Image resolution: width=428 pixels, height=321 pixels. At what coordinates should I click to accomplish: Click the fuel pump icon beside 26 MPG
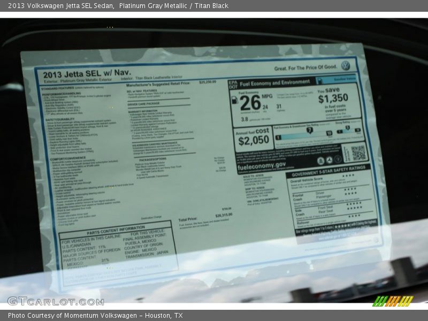[234, 100]
